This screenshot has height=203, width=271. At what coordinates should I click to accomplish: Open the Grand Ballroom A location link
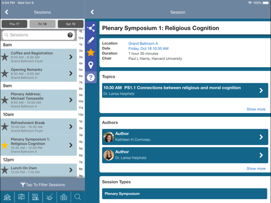[x=143, y=44]
